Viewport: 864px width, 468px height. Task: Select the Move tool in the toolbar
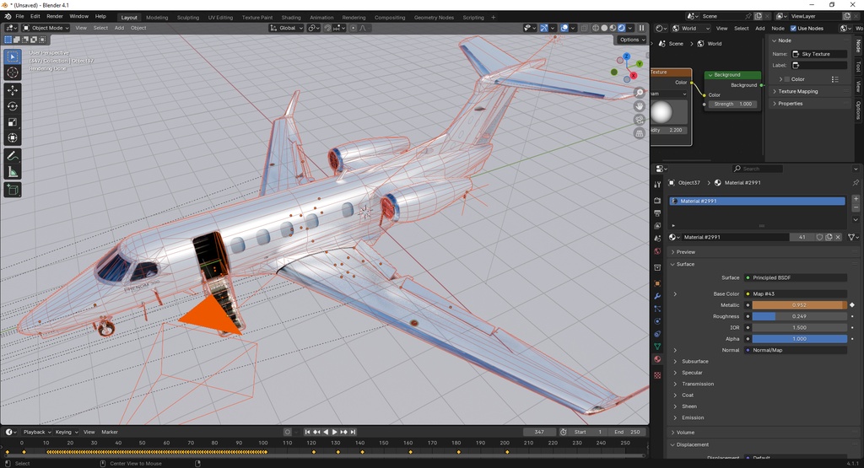[13, 90]
